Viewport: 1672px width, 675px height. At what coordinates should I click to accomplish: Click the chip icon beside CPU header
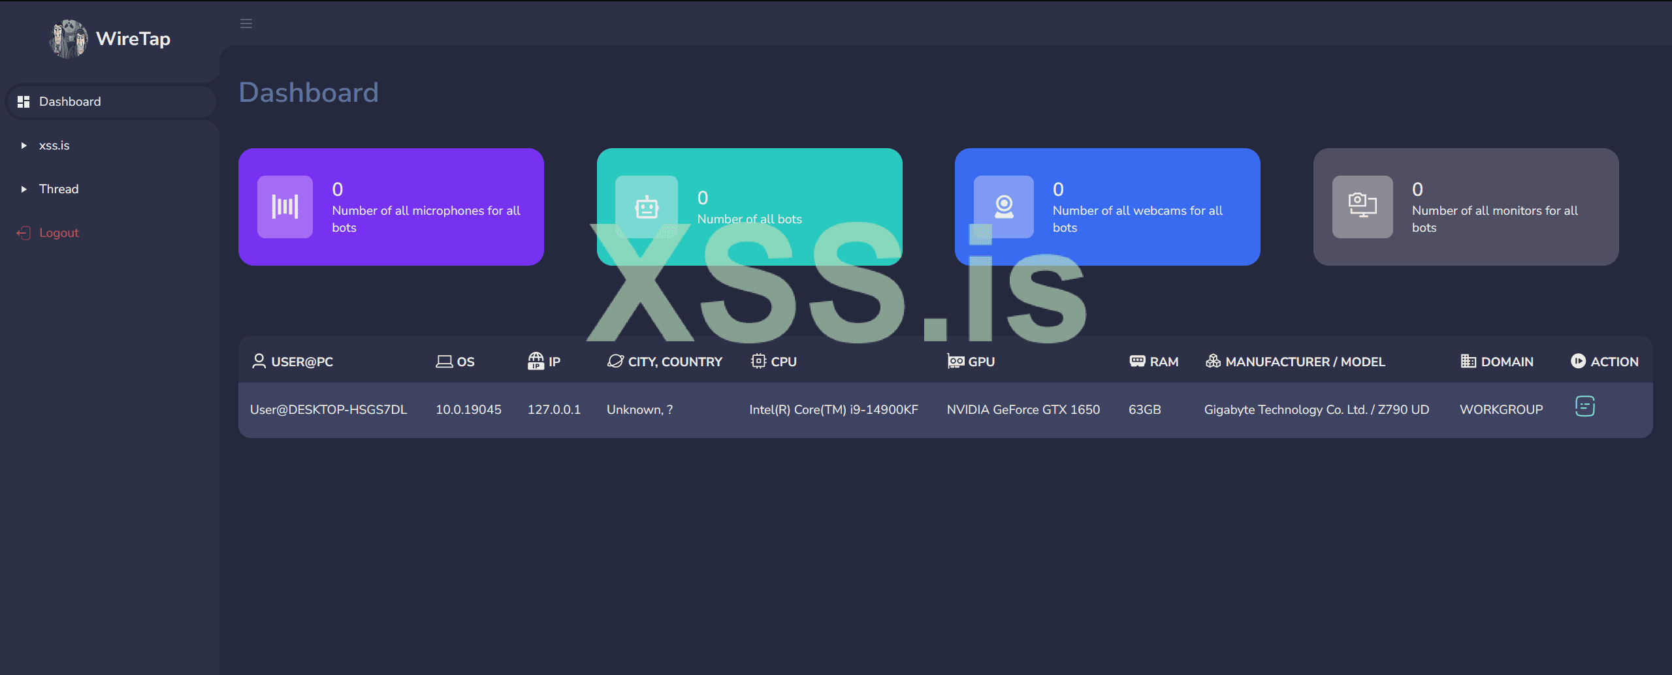(758, 361)
